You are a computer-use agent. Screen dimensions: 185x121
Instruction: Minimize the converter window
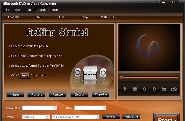tap(164, 2)
